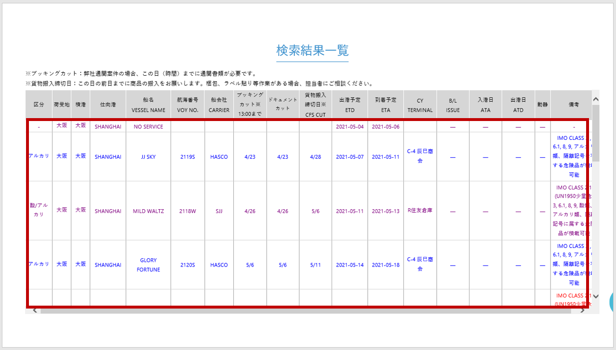Click CFS cut date 5/11
Screen dimensions: 616x350
click(316, 265)
